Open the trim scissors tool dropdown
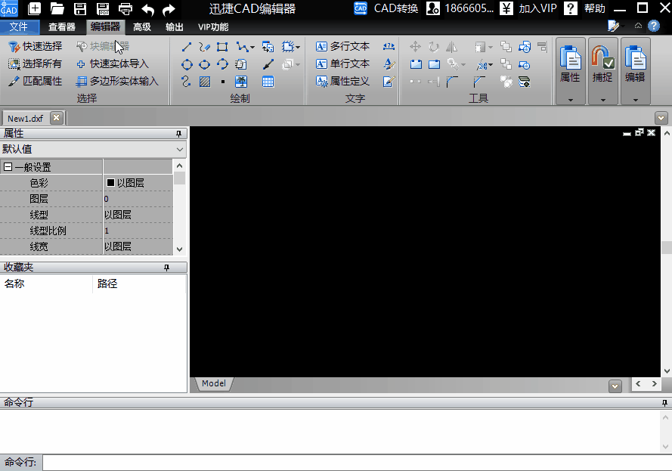 click(x=491, y=65)
